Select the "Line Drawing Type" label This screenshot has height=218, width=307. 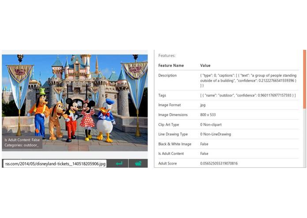pos(173,134)
